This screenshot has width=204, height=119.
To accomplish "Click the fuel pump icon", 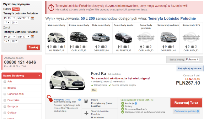I will pyautogui.click(x=86, y=101).
